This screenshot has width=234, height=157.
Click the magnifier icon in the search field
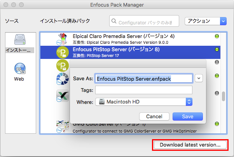(114, 21)
